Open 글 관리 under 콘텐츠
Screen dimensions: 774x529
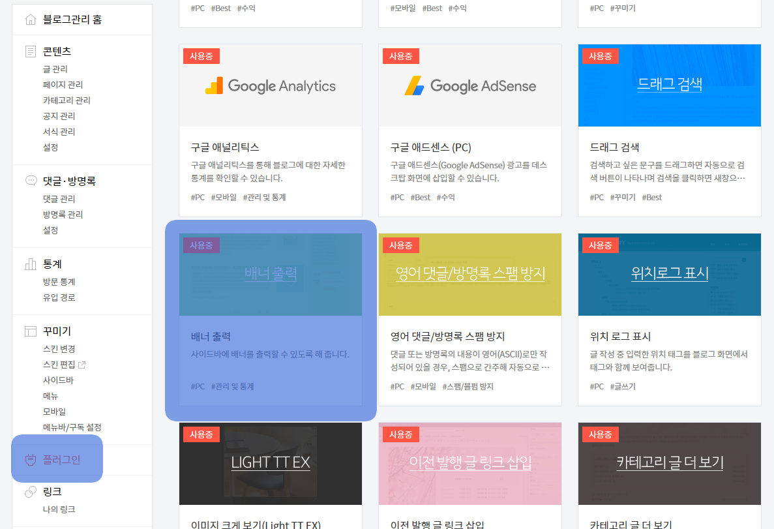[55, 69]
